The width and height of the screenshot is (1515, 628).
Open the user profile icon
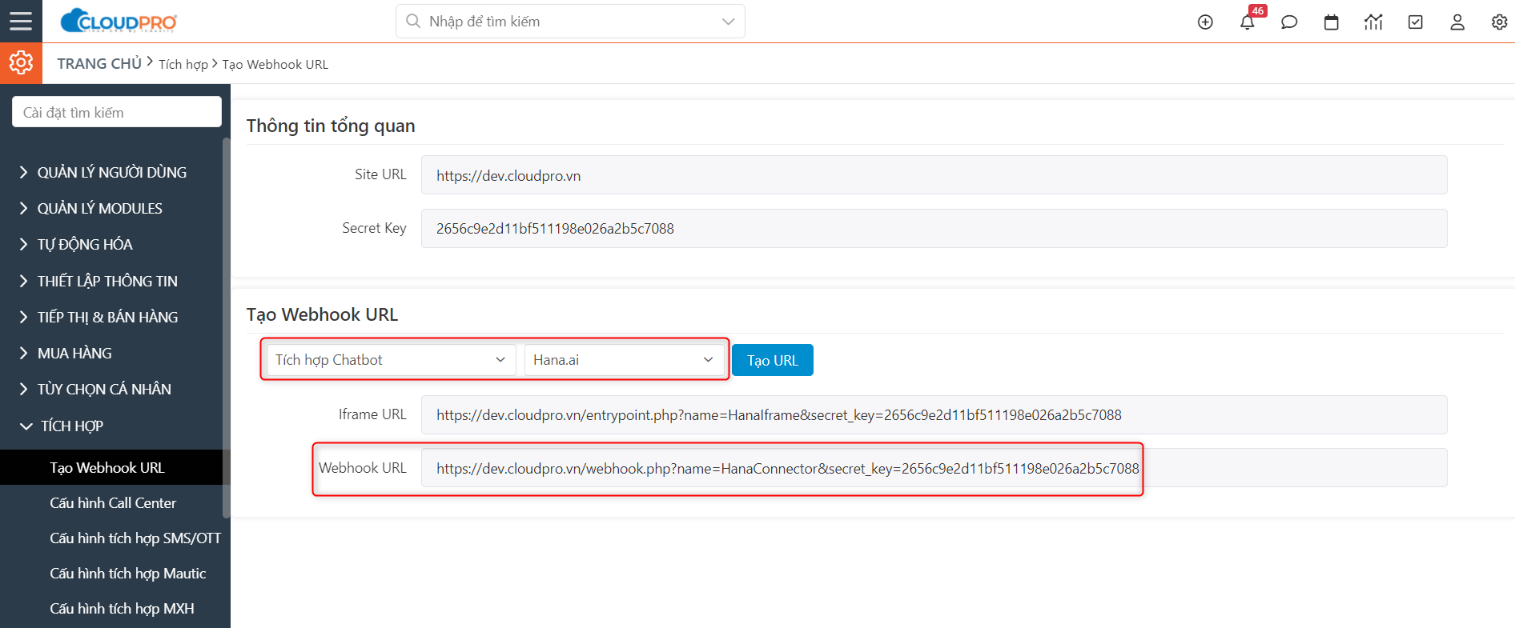pos(1457,22)
